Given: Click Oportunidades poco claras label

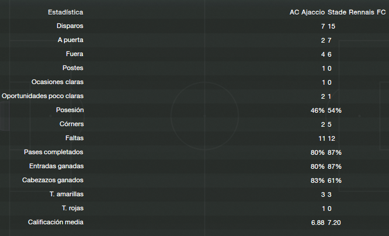Looking at the screenshot, I should [43, 96].
